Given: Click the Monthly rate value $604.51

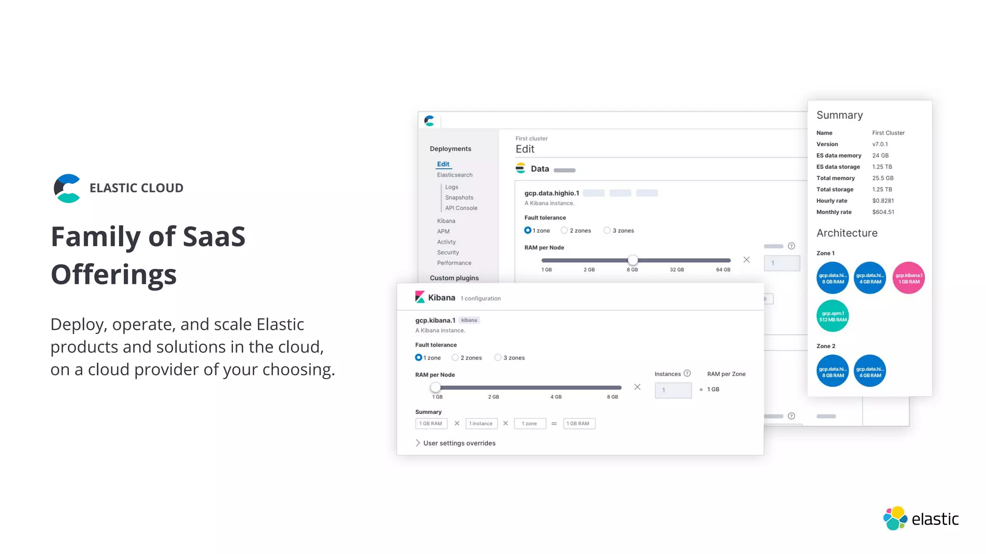Looking at the screenshot, I should (883, 212).
